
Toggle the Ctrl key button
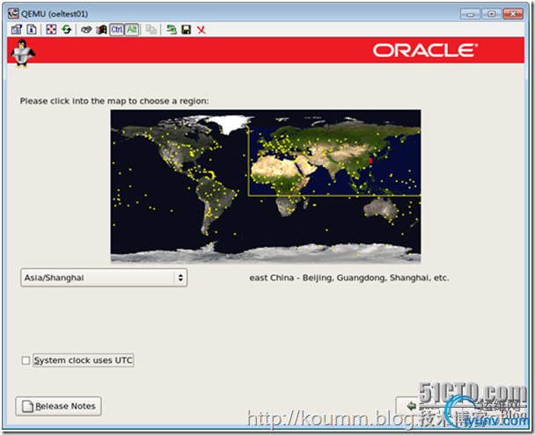coord(117,30)
